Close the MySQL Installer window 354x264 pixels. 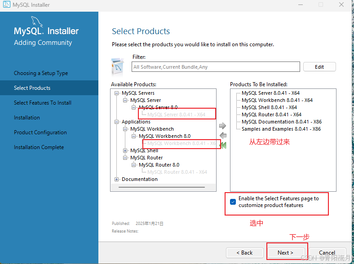[341, 4]
